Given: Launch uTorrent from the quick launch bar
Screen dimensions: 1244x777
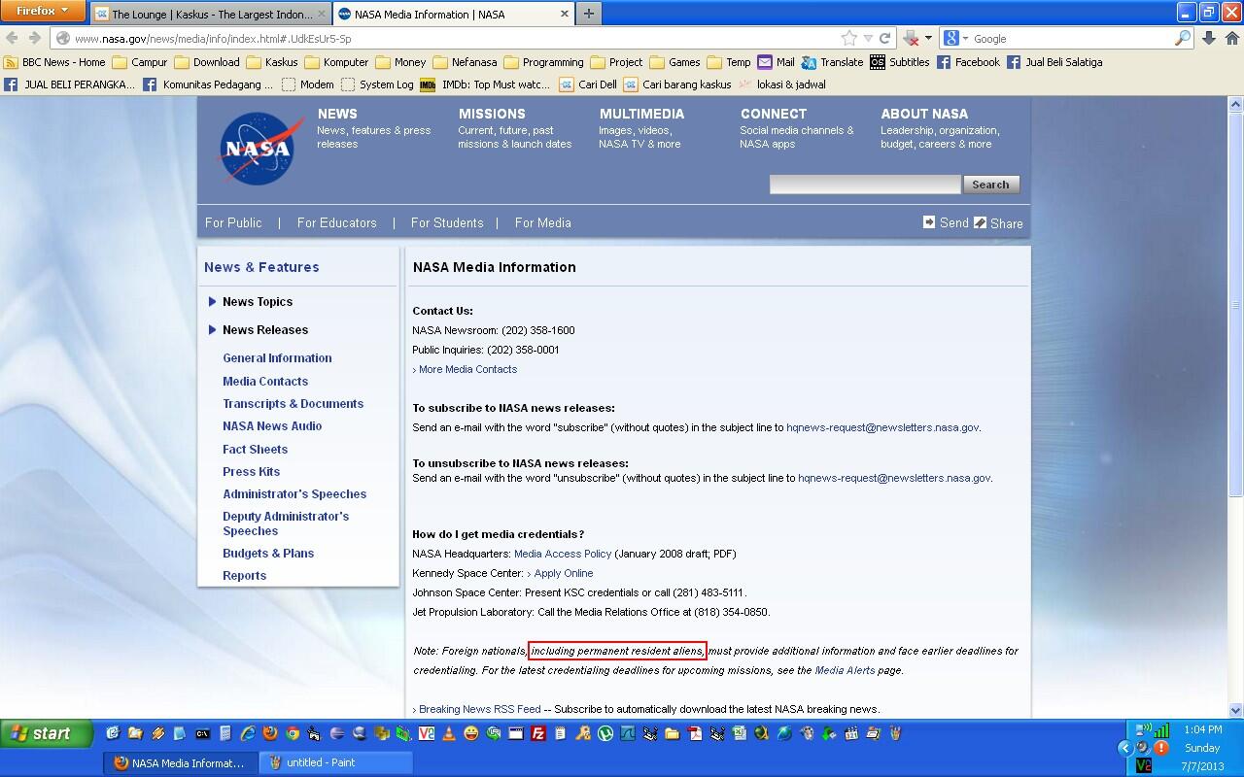Looking at the screenshot, I should click(605, 733).
